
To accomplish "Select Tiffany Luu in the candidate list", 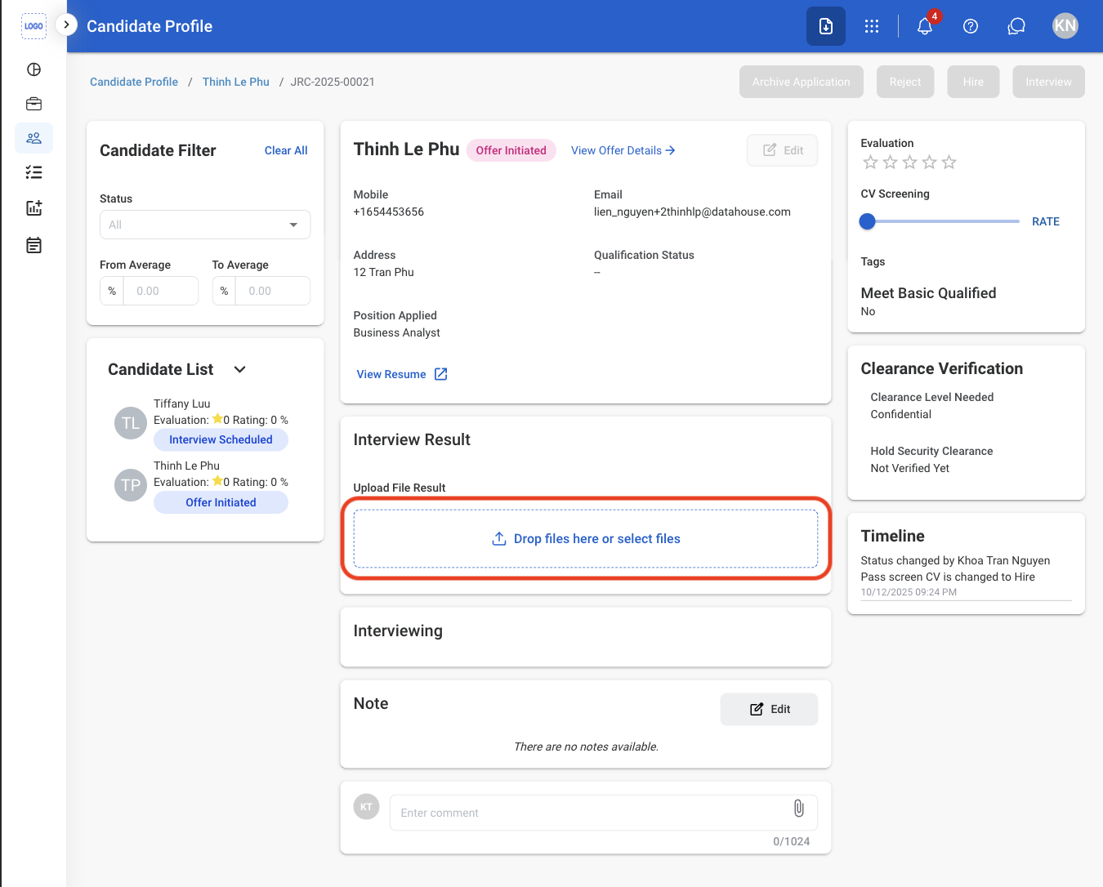I will click(x=182, y=403).
